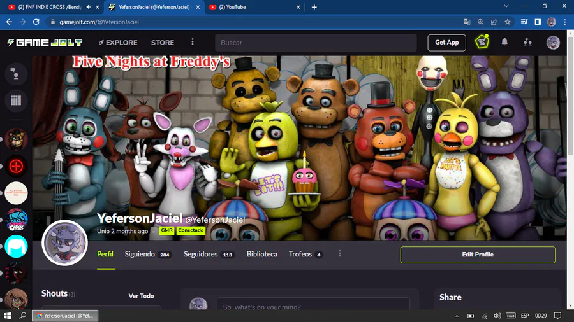The height and width of the screenshot is (322, 574).
Task: Close the FNF INDIE CROSS tab
Action: [x=98, y=7]
